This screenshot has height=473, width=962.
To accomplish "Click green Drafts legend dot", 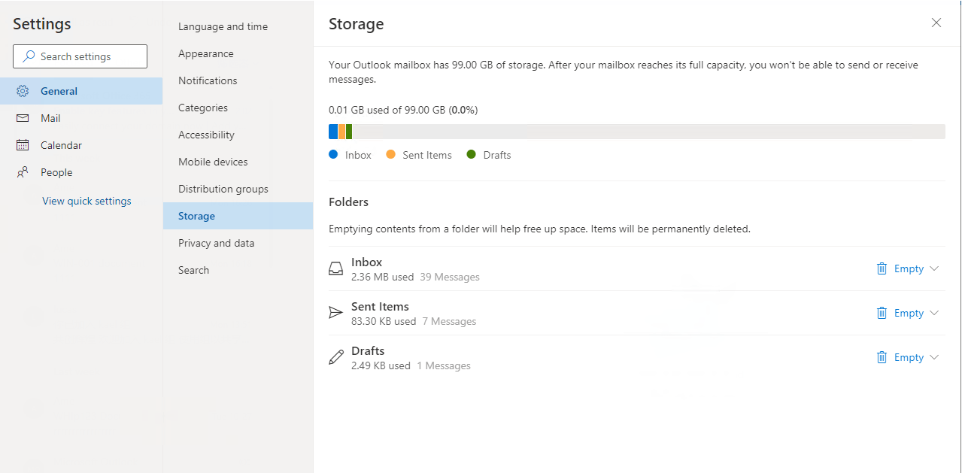I will (472, 154).
